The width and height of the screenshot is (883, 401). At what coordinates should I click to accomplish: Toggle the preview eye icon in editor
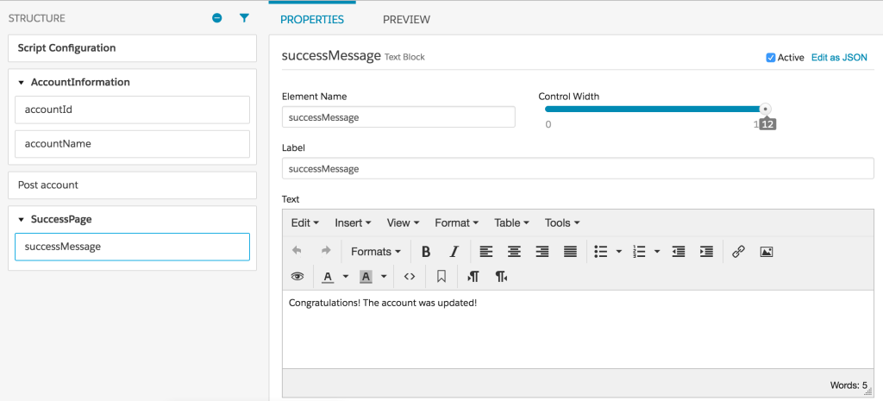297,277
